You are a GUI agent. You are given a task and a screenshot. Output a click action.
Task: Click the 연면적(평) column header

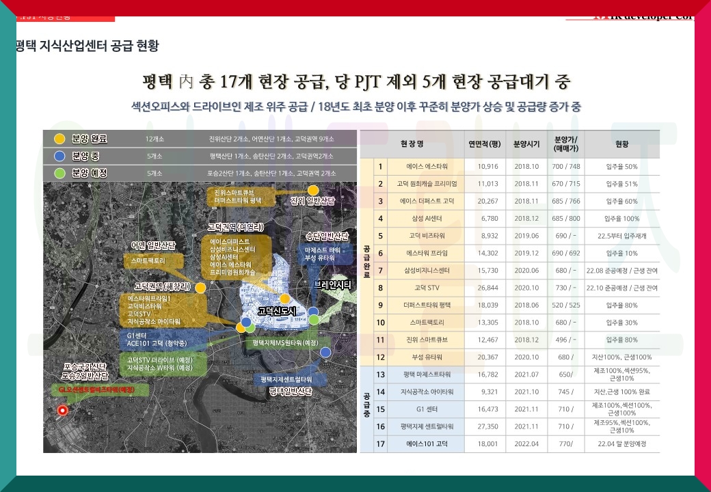(485, 143)
